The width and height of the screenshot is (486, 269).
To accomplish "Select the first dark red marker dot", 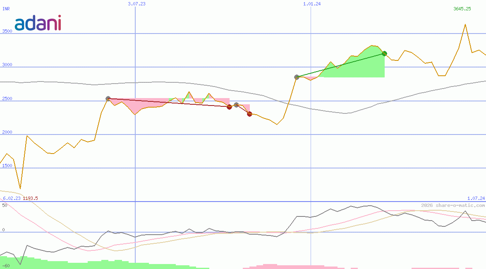I will (230, 107).
